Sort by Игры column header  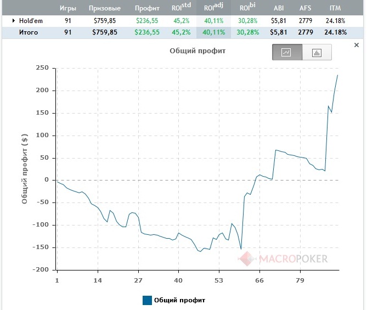click(x=68, y=8)
